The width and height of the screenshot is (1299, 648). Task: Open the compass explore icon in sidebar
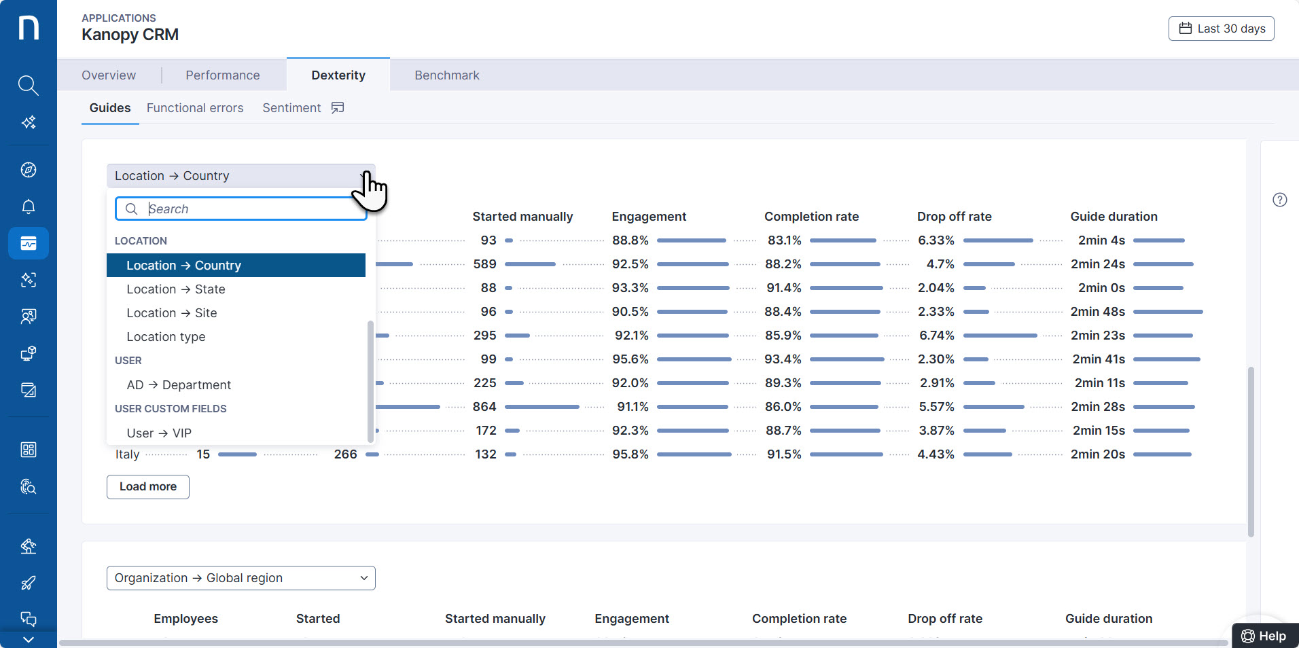click(x=28, y=170)
